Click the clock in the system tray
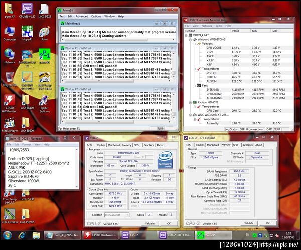Image resolution: width=301 pixels, height=250 pixels. (x=288, y=235)
